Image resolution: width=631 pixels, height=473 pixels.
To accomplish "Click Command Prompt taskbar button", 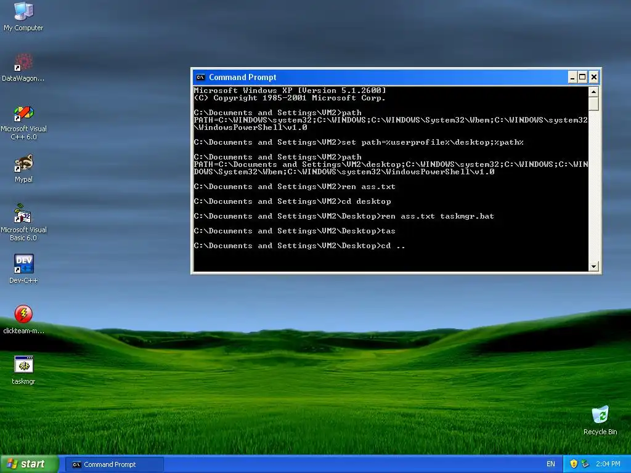I will [114, 464].
